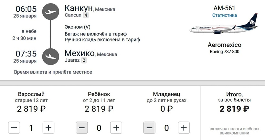Select the Канкун departure city name
265x140 pixels.
click(x=79, y=8)
